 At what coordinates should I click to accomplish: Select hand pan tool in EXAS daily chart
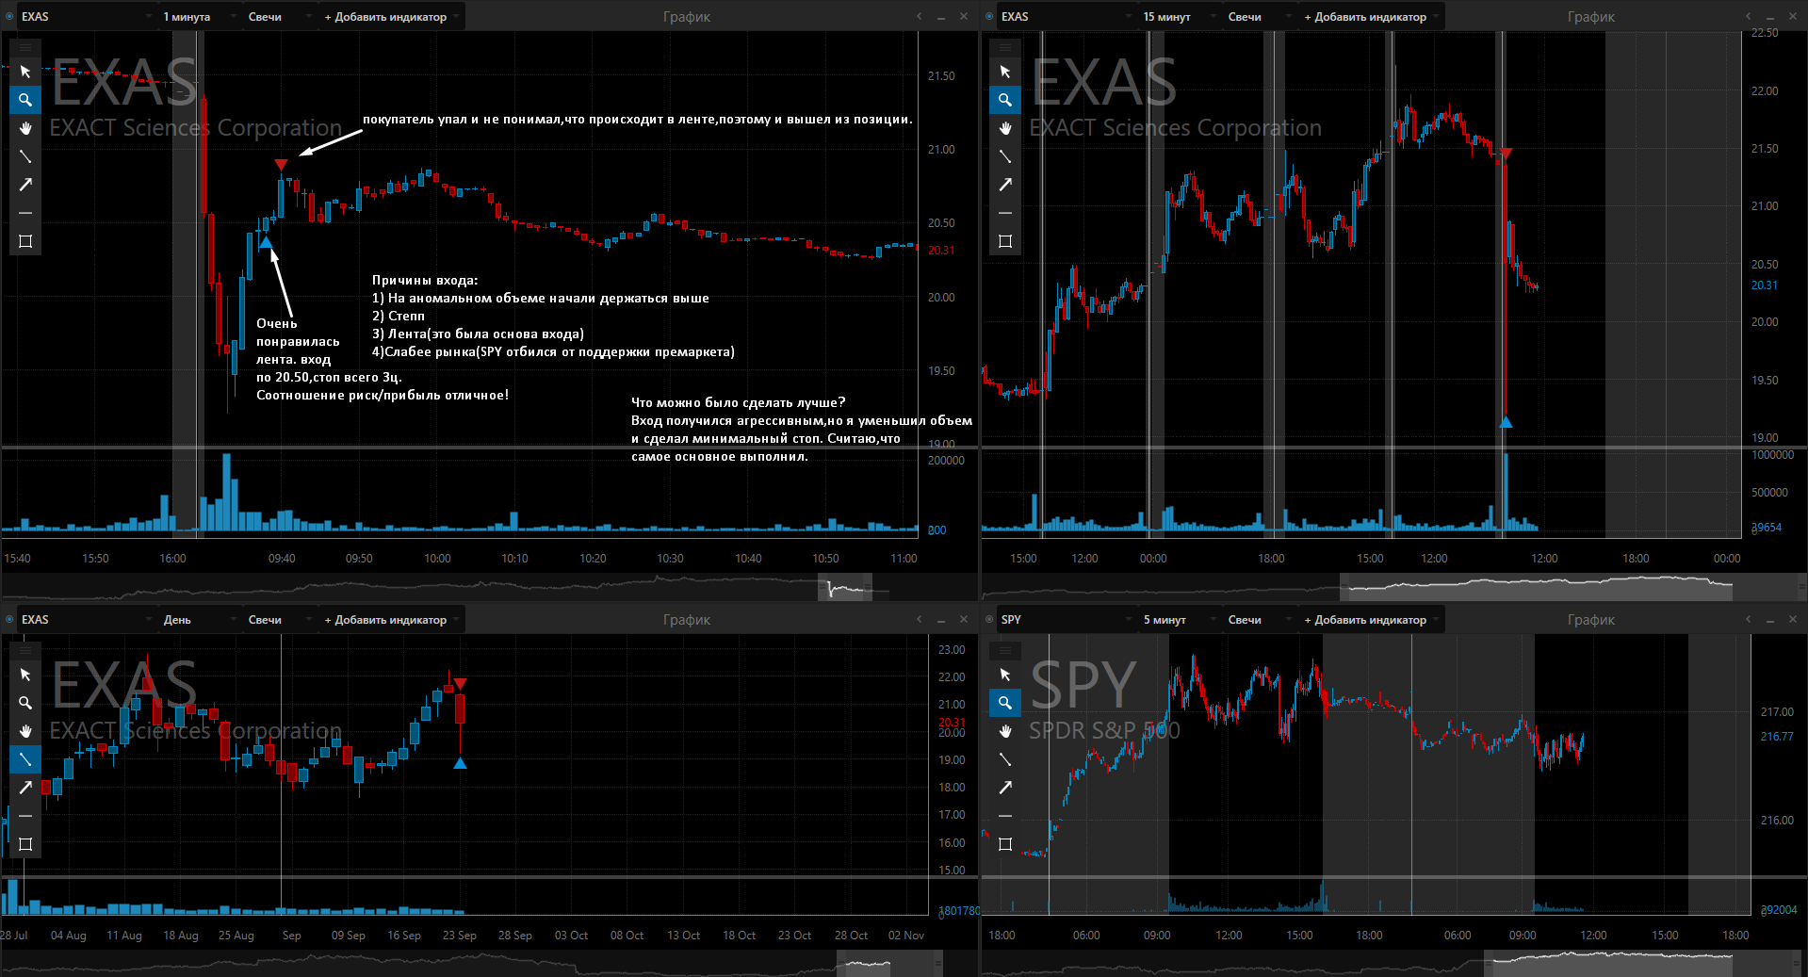(x=25, y=731)
